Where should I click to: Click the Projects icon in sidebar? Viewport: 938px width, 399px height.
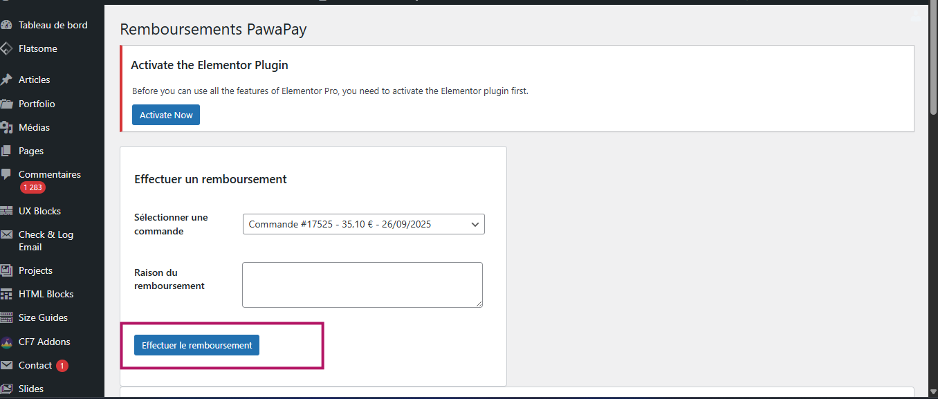click(x=6, y=270)
